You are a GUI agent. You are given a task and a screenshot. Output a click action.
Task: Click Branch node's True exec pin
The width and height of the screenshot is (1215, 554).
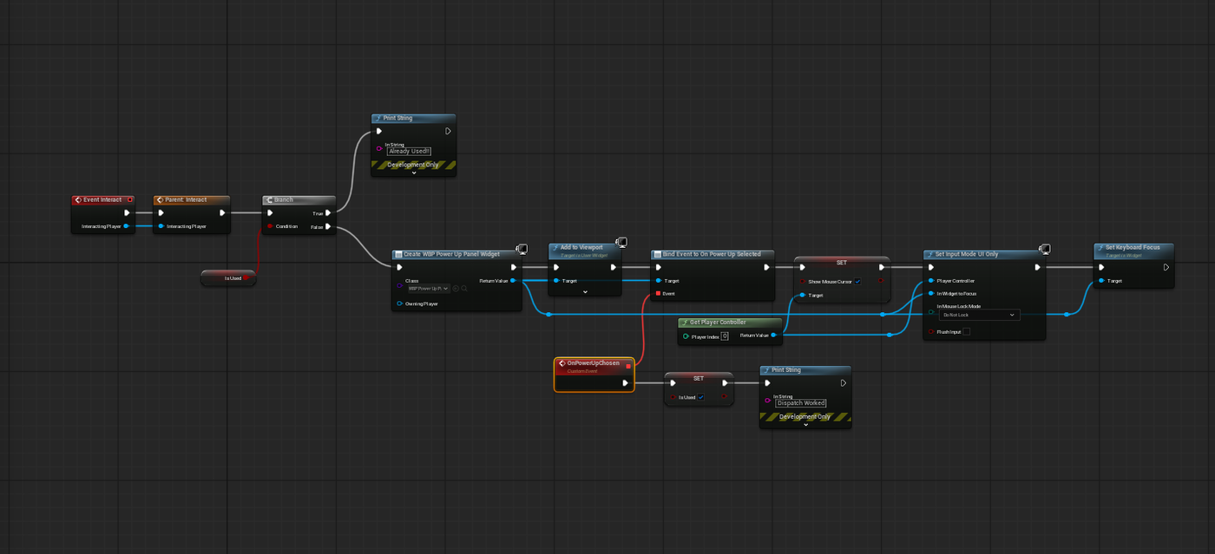pyautogui.click(x=328, y=212)
